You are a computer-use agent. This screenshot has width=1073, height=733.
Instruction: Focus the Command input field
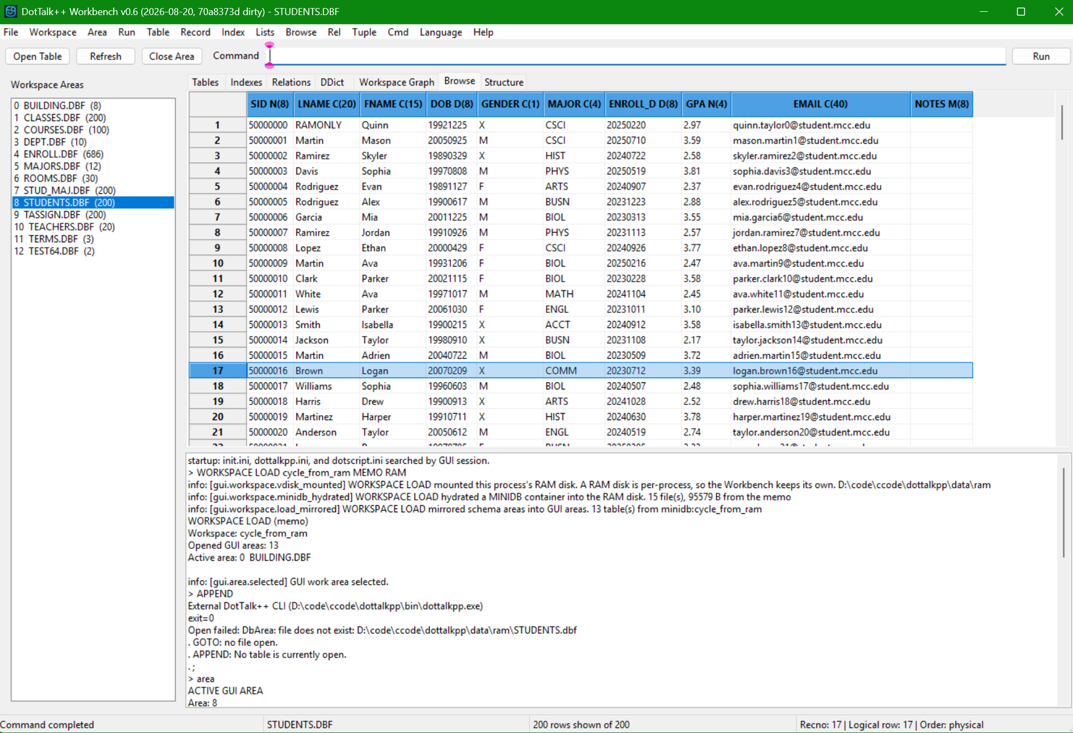click(636, 56)
